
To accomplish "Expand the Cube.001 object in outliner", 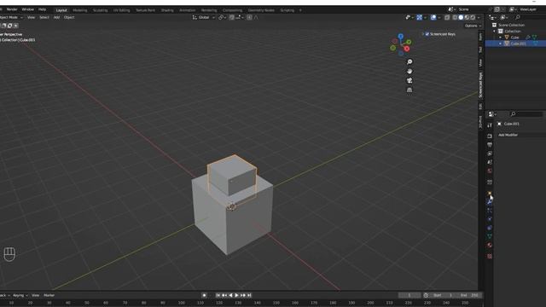I will click(x=501, y=43).
